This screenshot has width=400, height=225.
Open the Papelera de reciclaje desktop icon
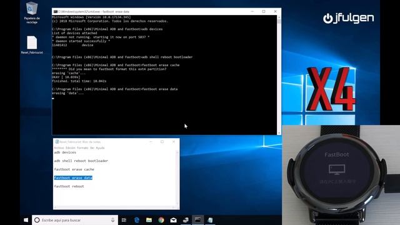pos(32,12)
